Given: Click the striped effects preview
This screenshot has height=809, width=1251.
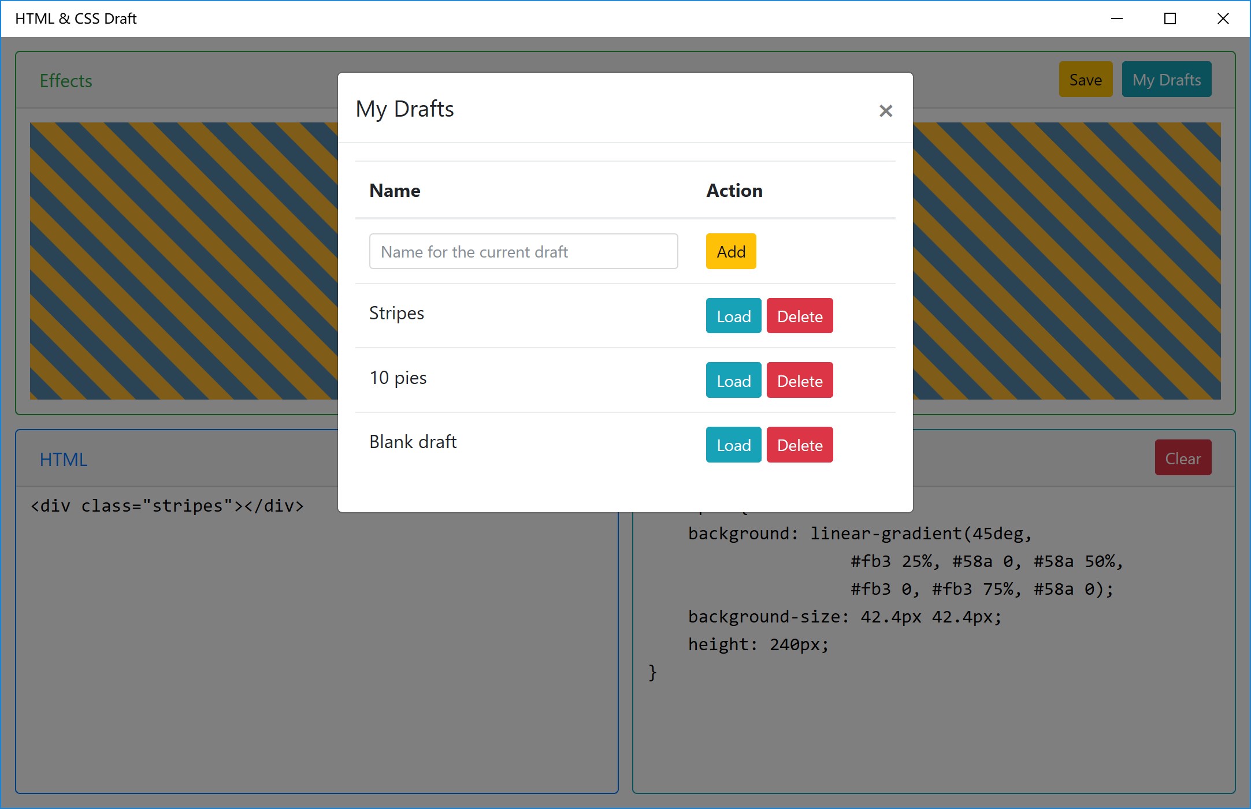Looking at the screenshot, I should (184, 260).
